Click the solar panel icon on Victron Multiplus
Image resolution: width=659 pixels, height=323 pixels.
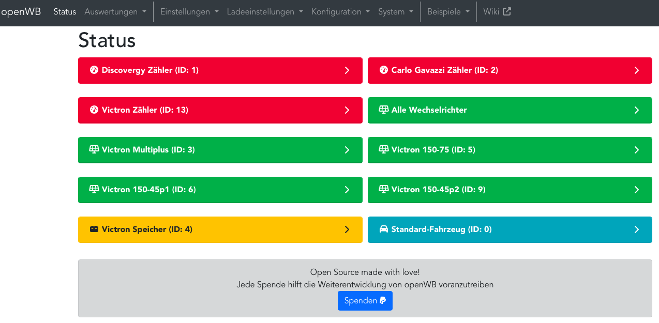(94, 150)
